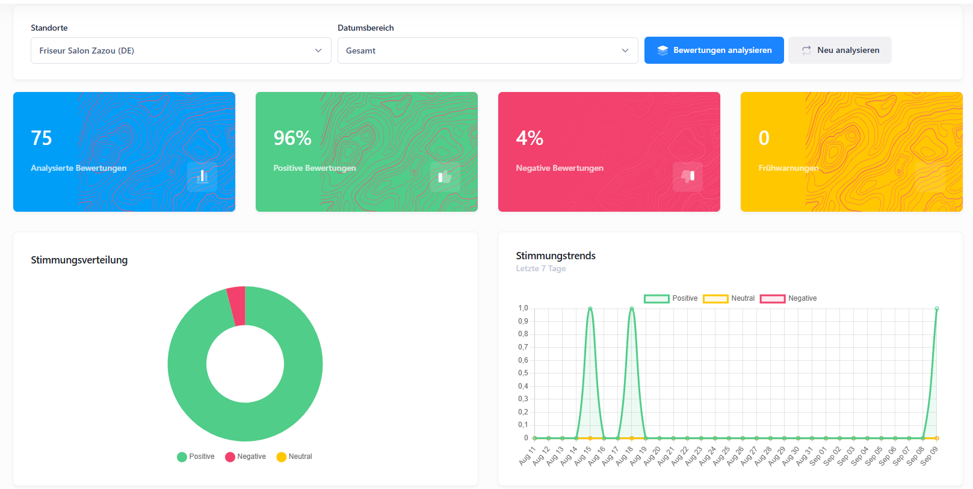The height and width of the screenshot is (489, 973).
Task: Click the Sep 09 peak data point
Action: point(937,309)
